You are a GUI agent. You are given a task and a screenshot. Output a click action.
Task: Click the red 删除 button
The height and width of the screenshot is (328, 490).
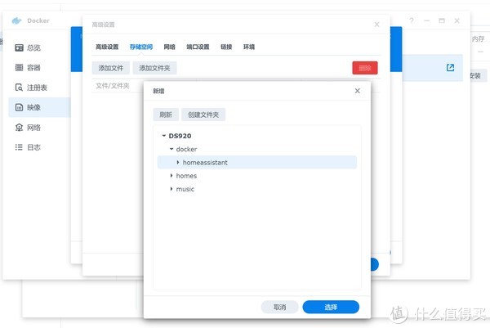pos(365,68)
